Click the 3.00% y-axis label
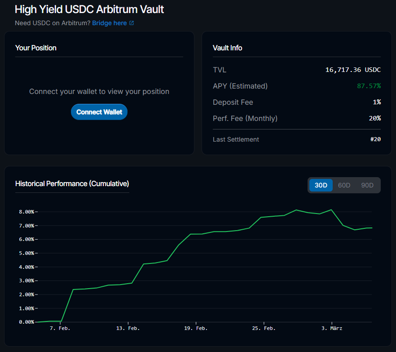 tap(26, 281)
